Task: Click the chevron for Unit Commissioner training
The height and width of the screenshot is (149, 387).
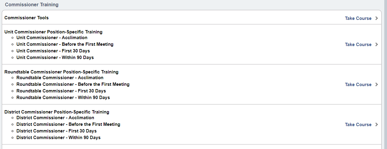Action: [x=376, y=45]
